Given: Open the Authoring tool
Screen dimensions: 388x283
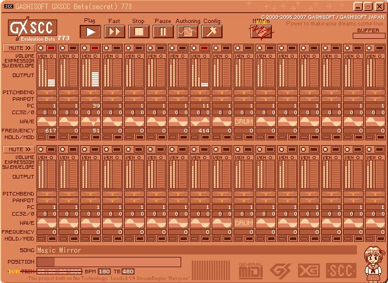Looking at the screenshot, I should coord(188,32).
